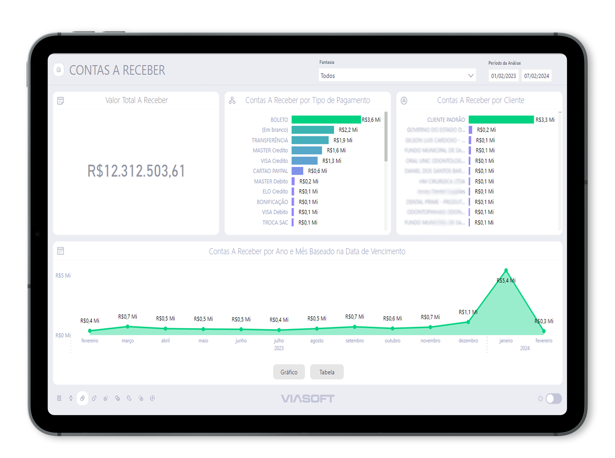This screenshot has width=615, height=458.
Task: Click the chevron arrow of Fantasia dropdown
Action: tap(471, 76)
